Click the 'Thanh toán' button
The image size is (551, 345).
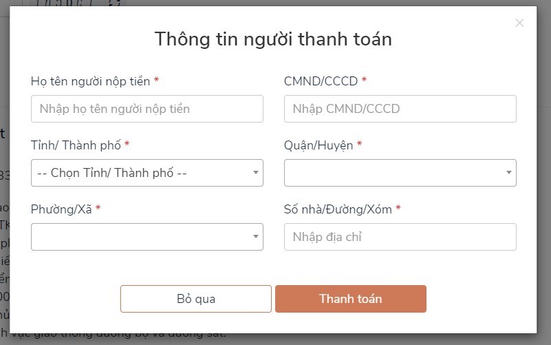point(351,299)
